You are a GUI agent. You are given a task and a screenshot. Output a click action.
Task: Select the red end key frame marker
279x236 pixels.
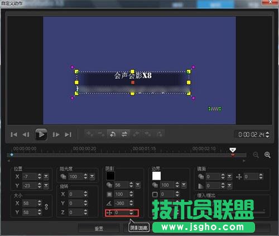(x=233, y=155)
